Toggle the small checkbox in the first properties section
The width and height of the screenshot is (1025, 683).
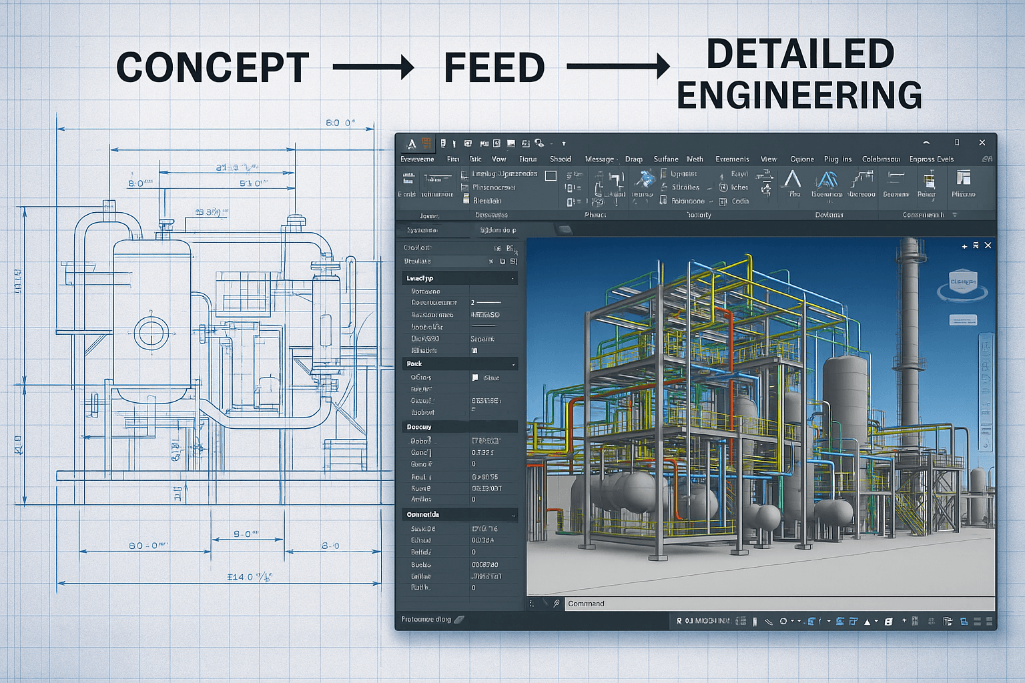tap(474, 350)
